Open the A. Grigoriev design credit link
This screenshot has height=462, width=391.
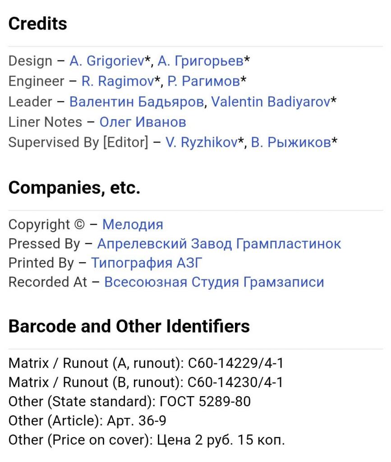106,61
